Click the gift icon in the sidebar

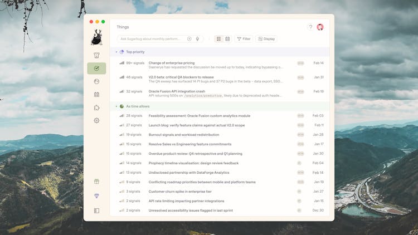point(96,182)
